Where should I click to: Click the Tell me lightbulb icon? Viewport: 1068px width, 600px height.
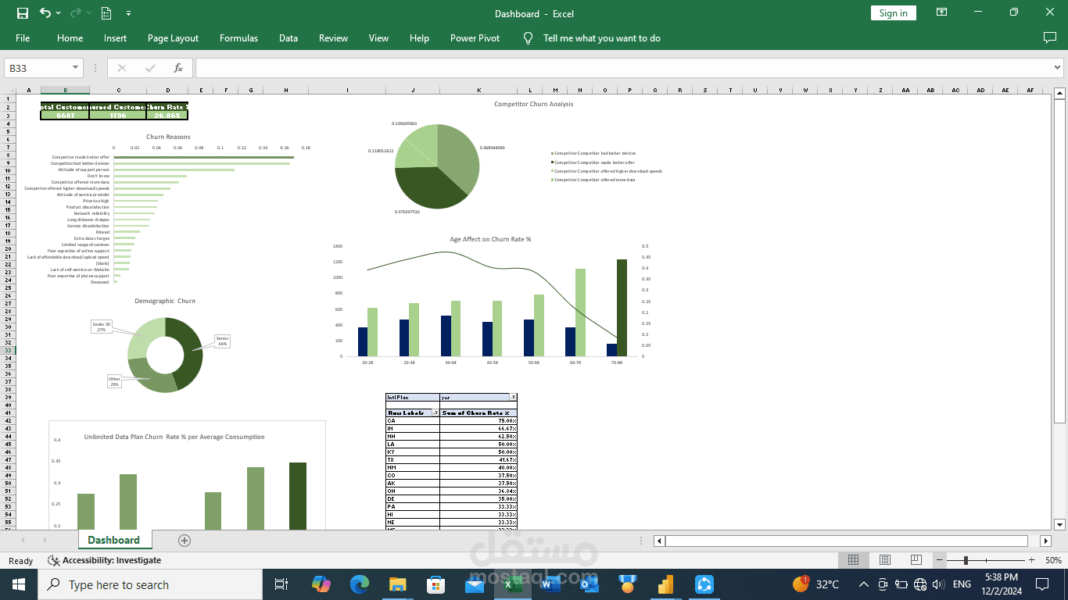click(528, 38)
